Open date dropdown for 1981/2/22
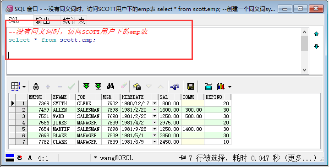329x167 pixels. 154,116
